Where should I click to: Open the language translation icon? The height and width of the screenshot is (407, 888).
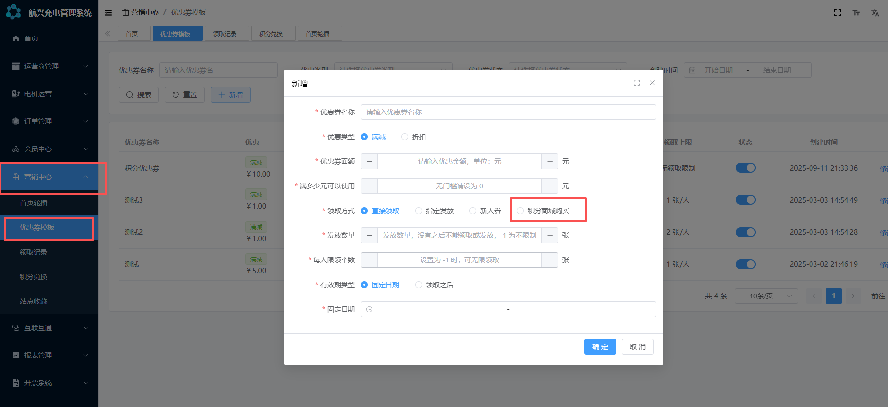(x=875, y=13)
